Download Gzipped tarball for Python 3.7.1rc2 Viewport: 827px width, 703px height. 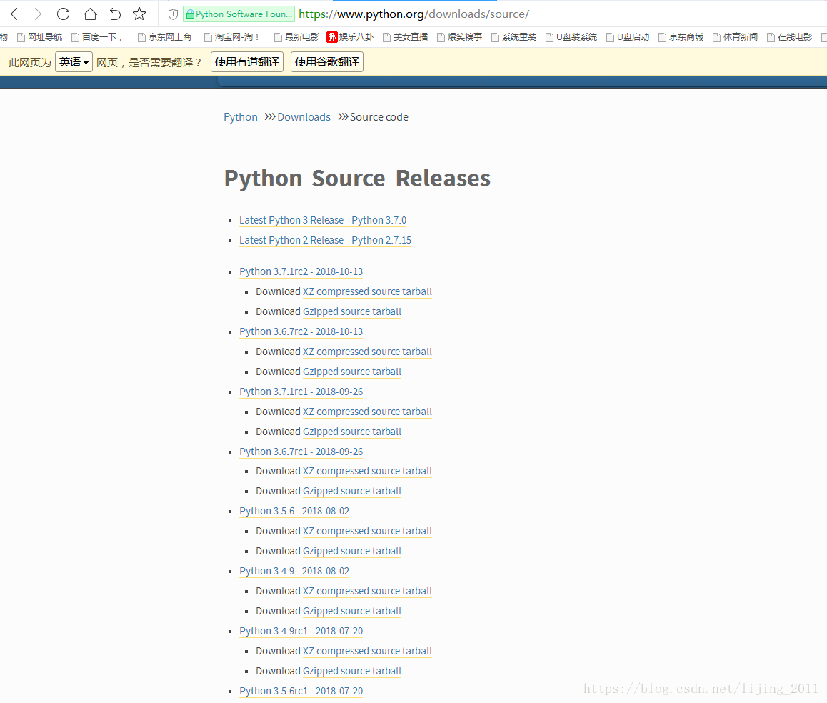352,312
